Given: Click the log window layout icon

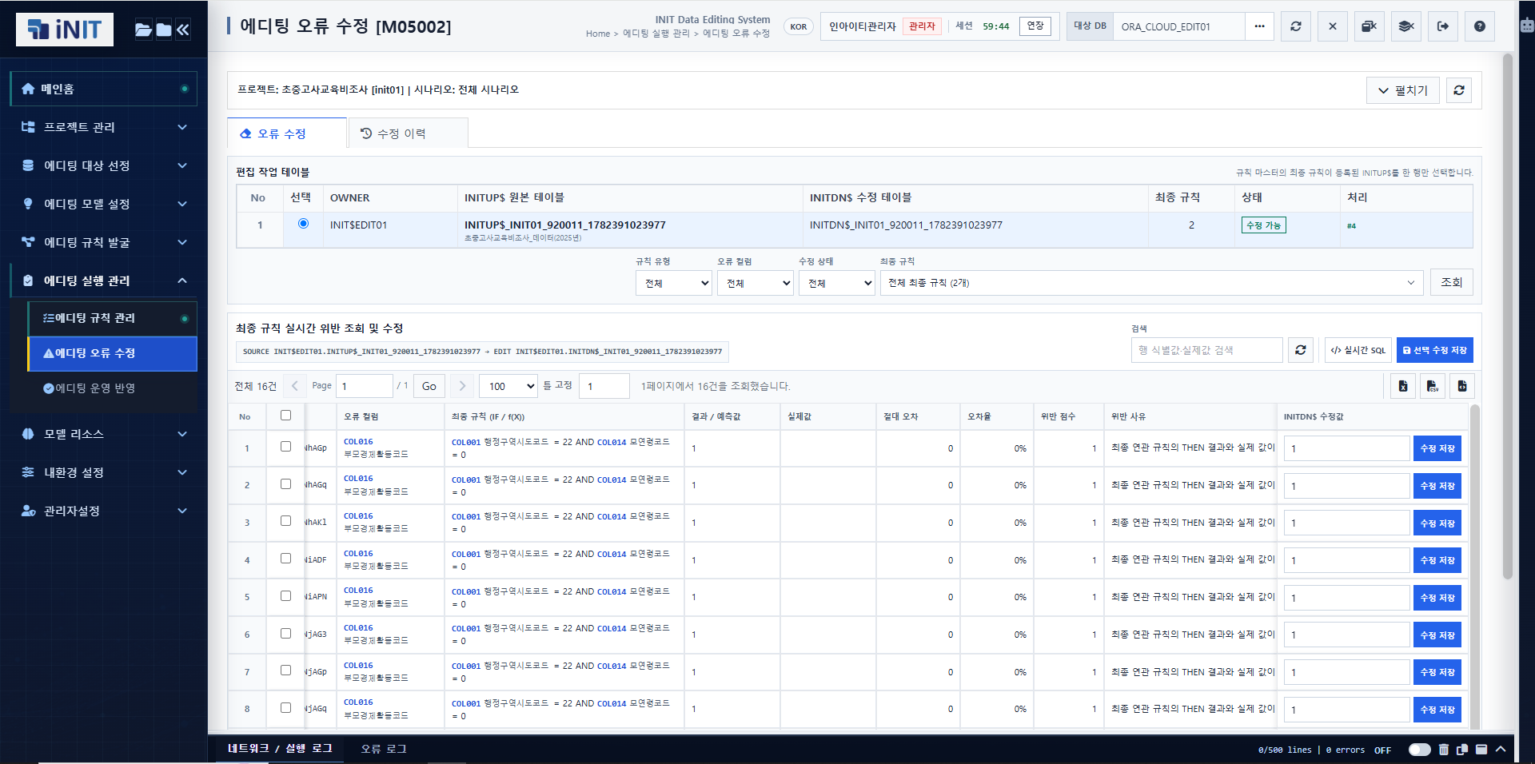Looking at the screenshot, I should (x=1481, y=750).
